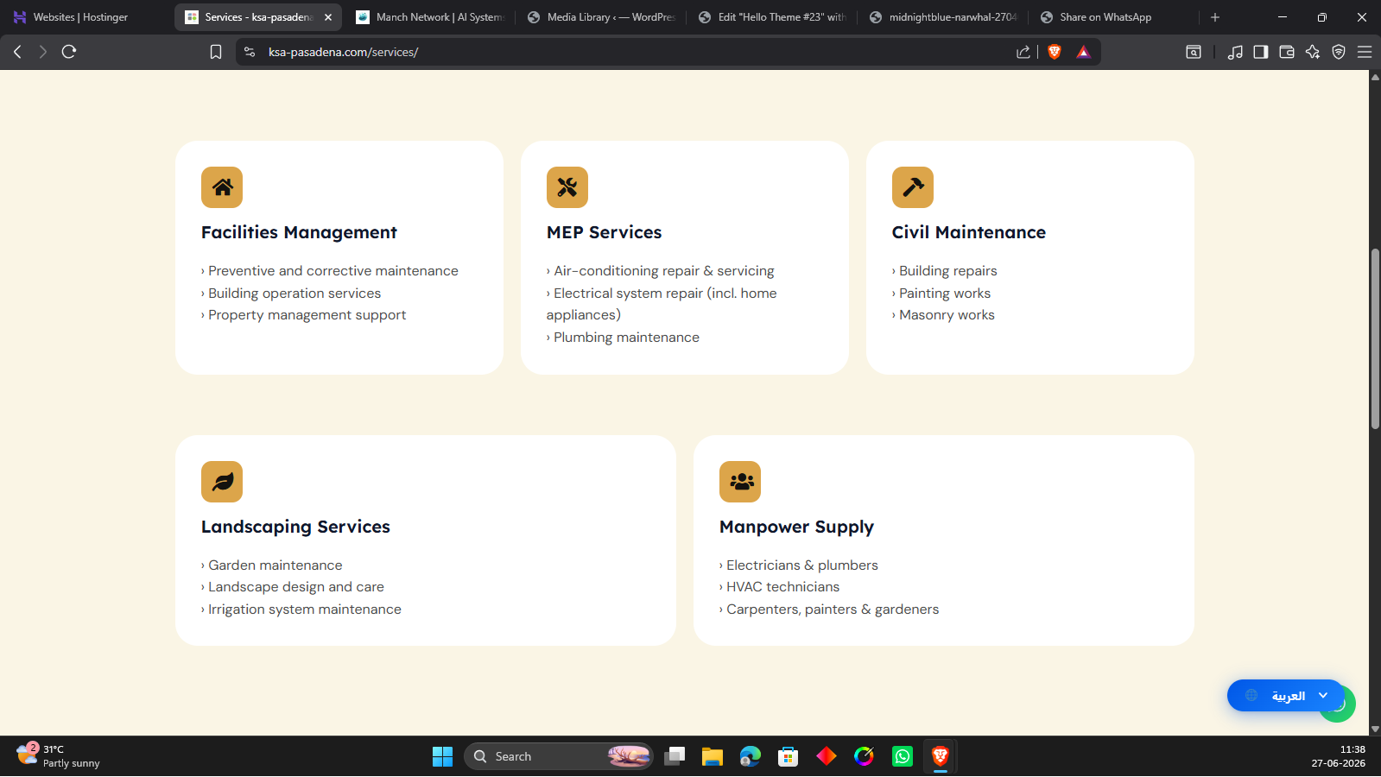1381x777 pixels.
Task: Click the browser forward arrow
Action: point(42,52)
